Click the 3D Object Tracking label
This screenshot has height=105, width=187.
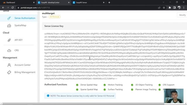point(144,85)
